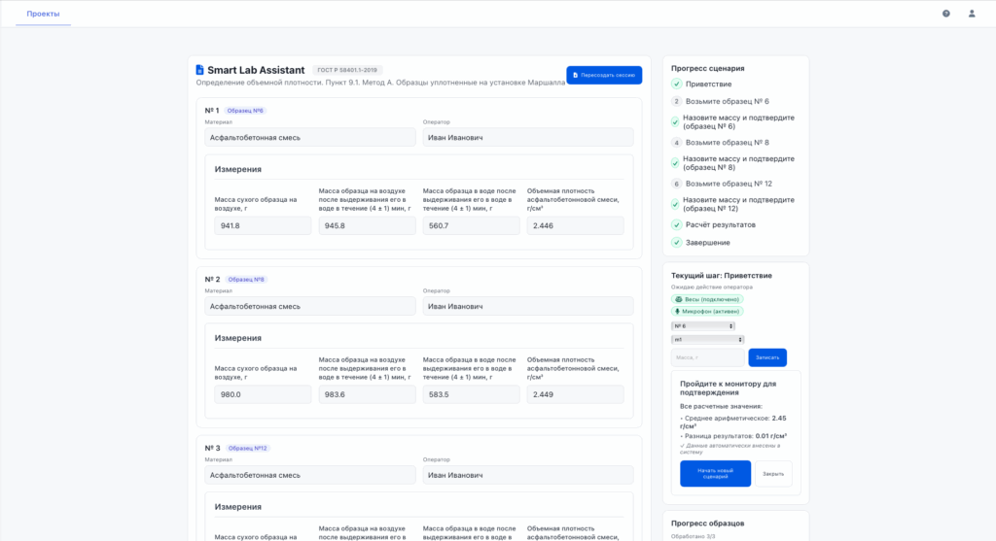The image size is (996, 541).
Task: Click the number 4 step circle icon
Action: click(x=676, y=143)
